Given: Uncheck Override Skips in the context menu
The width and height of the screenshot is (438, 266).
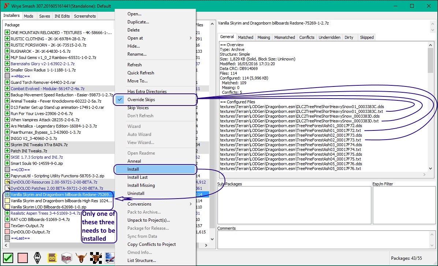Looking at the screenshot, I should tap(155, 99).
